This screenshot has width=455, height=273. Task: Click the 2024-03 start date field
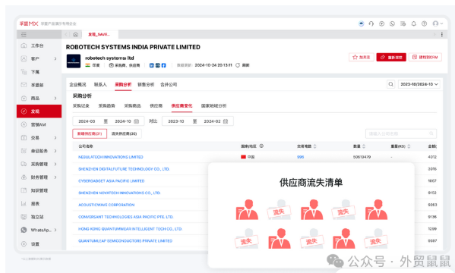[87, 121]
